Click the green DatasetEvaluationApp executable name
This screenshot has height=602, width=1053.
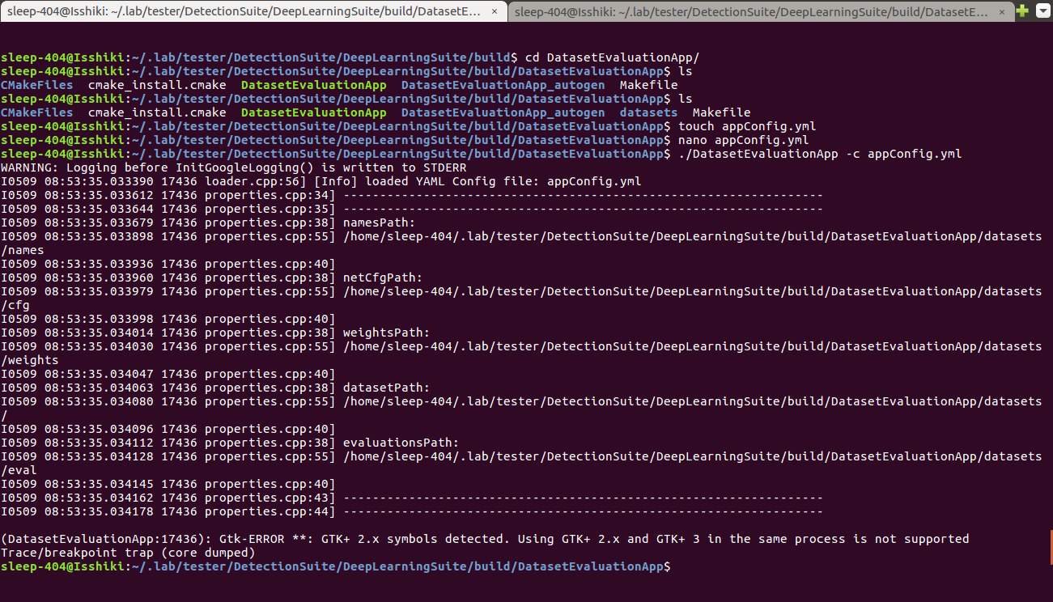point(313,112)
